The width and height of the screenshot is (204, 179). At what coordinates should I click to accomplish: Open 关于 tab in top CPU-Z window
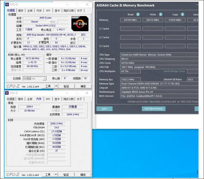80,11
